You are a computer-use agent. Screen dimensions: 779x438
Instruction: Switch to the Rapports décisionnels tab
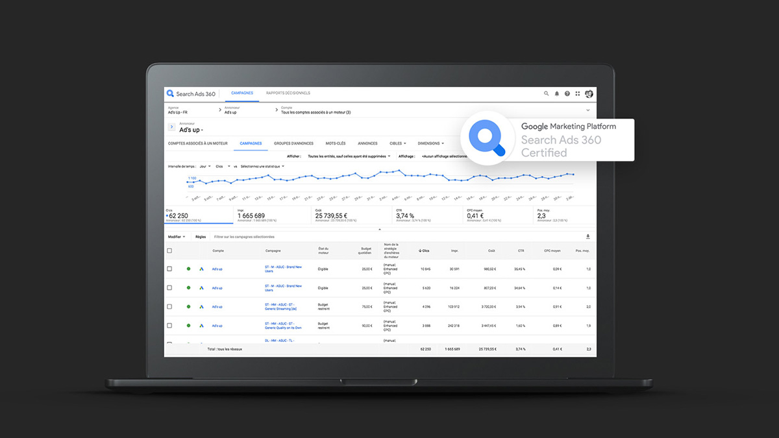coord(288,93)
